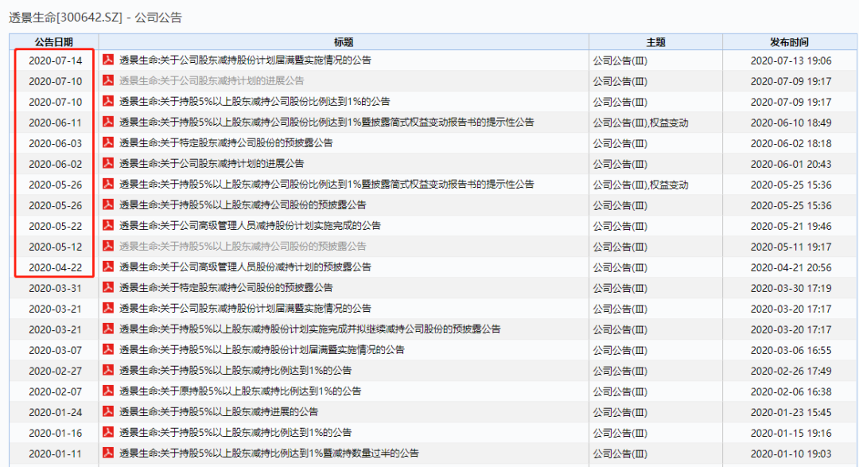Open PDF icon for the 2020-06-02 announcement
Image resolution: width=859 pixels, height=467 pixels.
[x=108, y=163]
